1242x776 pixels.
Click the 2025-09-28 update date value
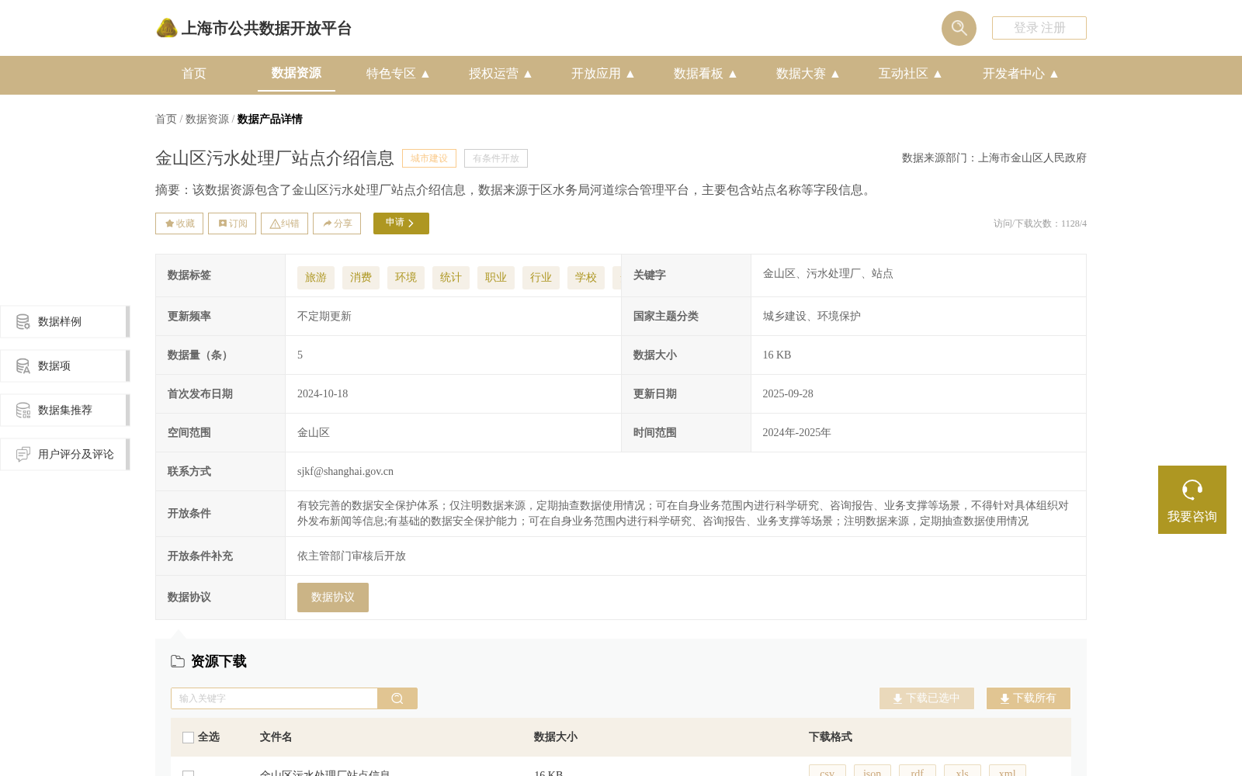click(x=788, y=394)
